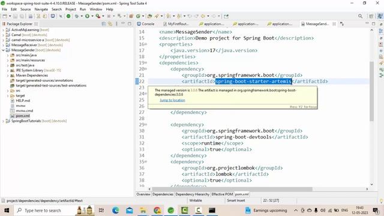Click the Jump to location link
384x216 pixels.
(x=172, y=100)
